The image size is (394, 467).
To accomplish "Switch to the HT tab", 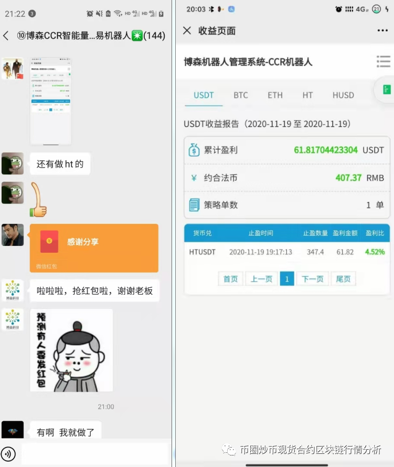I will click(307, 95).
